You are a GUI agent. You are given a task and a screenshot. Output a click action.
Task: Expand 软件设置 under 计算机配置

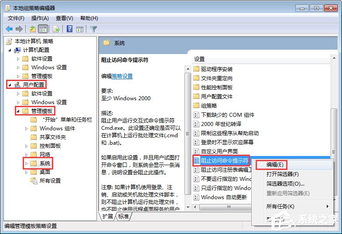pyautogui.click(x=18, y=59)
